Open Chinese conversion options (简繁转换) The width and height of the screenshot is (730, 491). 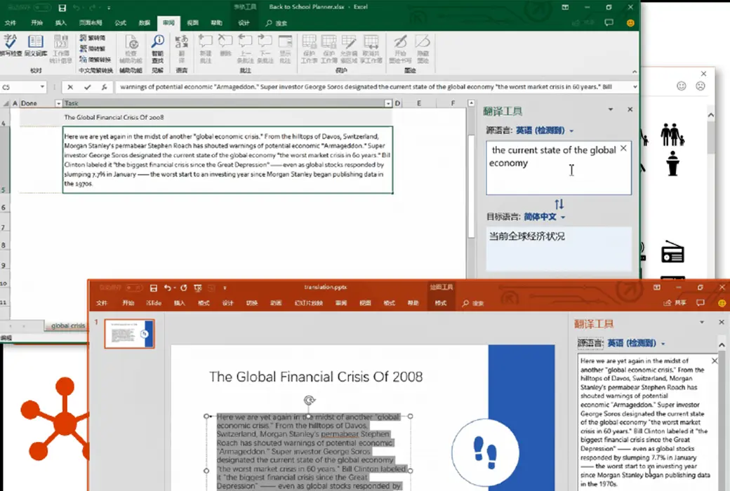point(95,60)
